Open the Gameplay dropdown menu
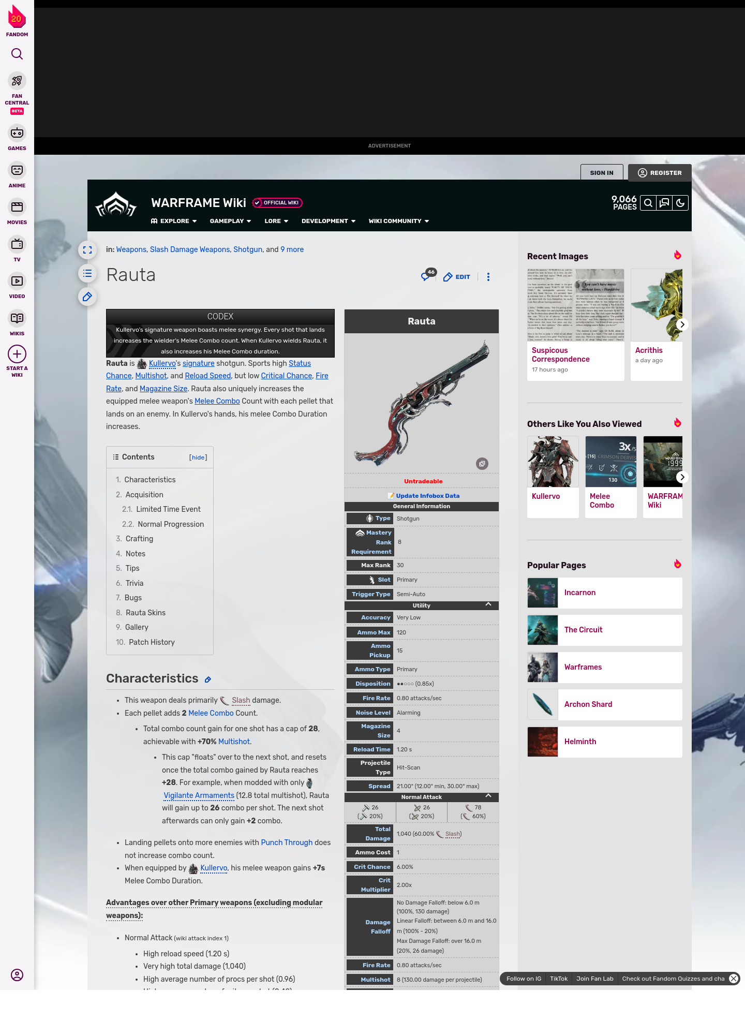 coord(230,221)
